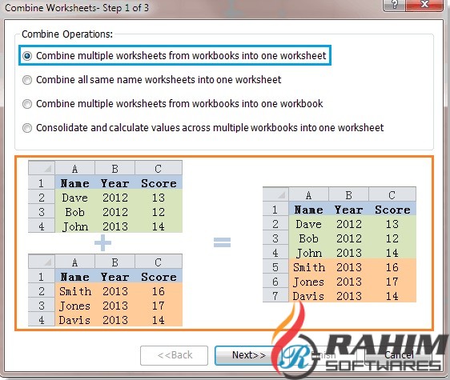The height and width of the screenshot is (380, 450).
Task: Click 'Bob' in result table
Action: click(308, 238)
